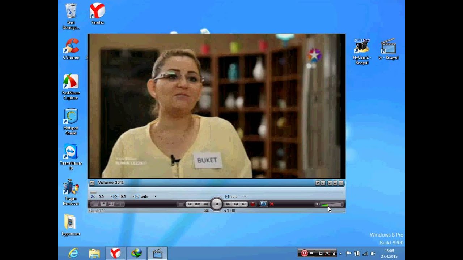Click the blue timeshift icon
This screenshot has height=260, width=463.
point(263,204)
